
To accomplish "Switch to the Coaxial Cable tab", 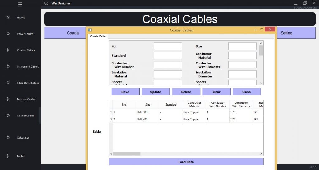I will 98,36.
